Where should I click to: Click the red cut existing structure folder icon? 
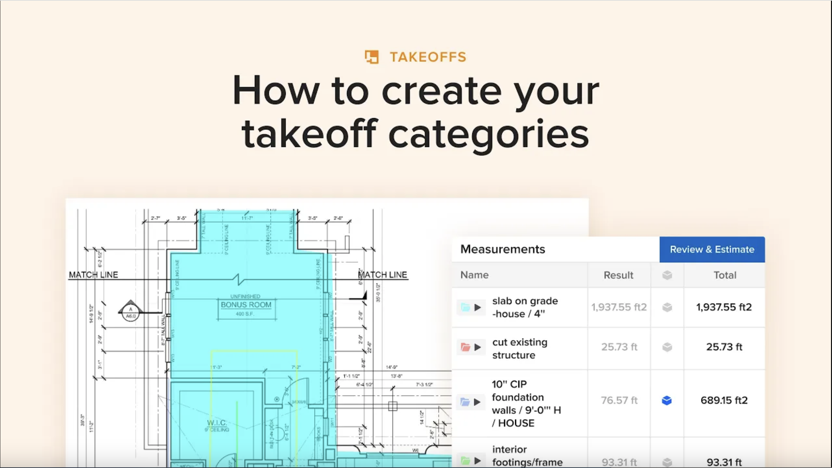[x=465, y=347]
